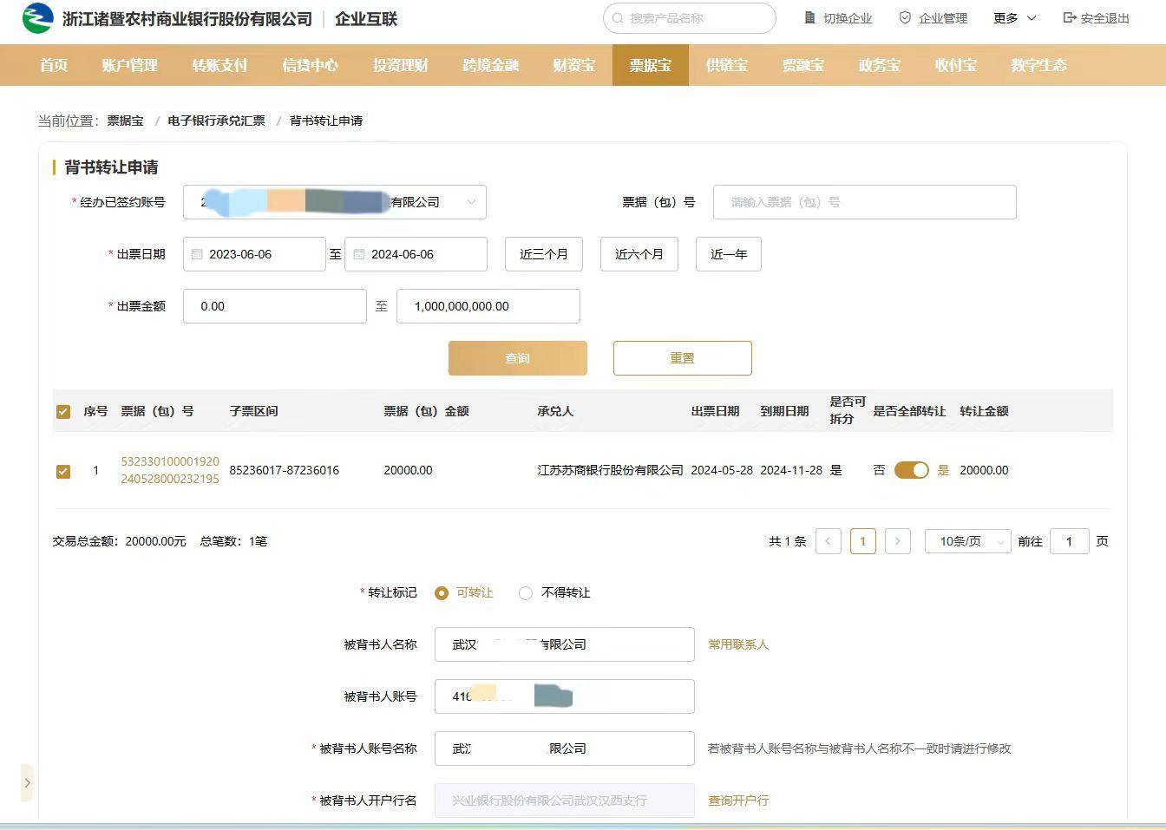This screenshot has height=830, width=1166.
Task: Toggle the select-all checkbox in table header
Action: click(62, 411)
